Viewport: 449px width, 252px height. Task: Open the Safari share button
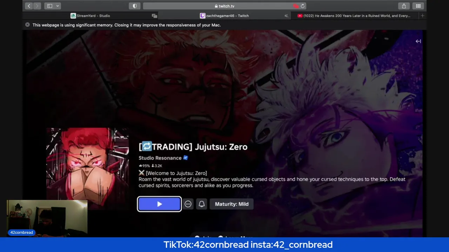coord(404,6)
